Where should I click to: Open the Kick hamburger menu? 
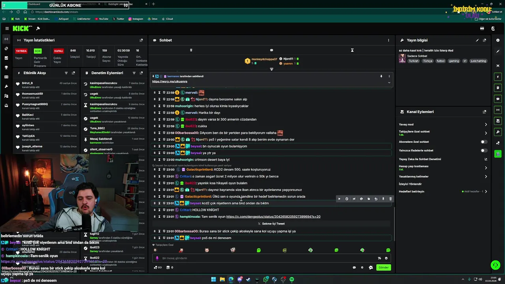click(7, 28)
